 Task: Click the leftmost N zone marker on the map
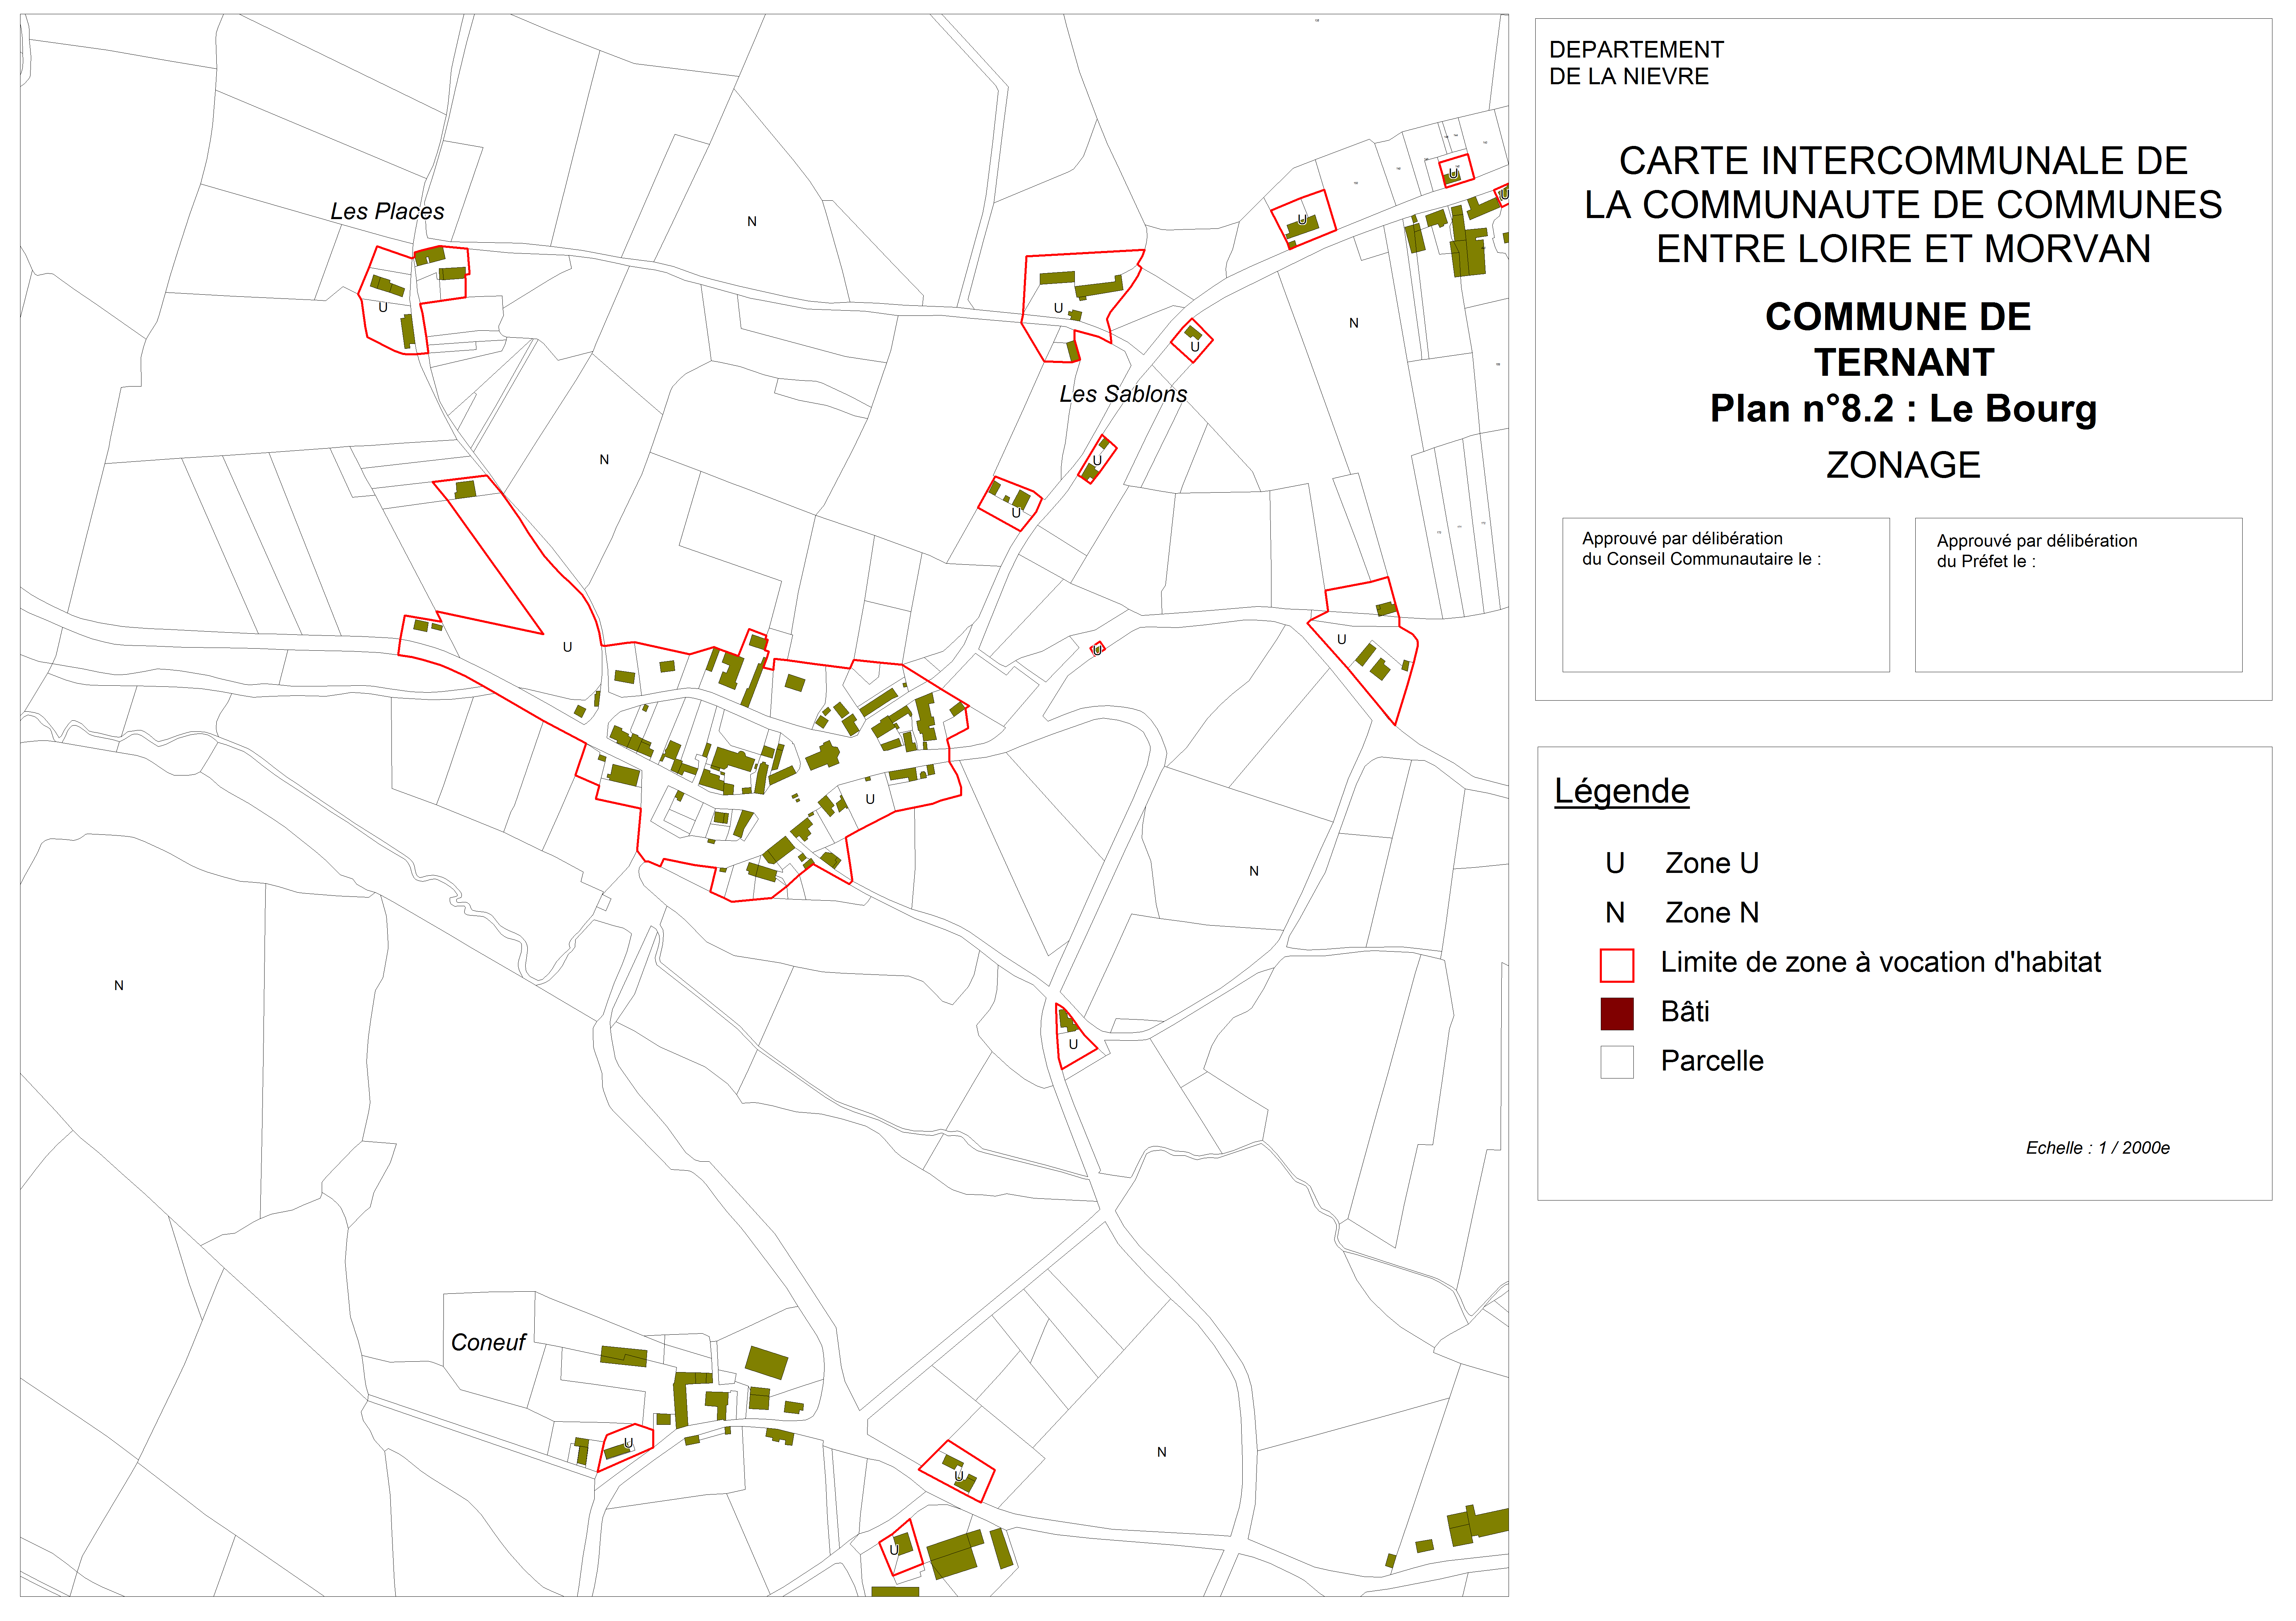point(119,985)
